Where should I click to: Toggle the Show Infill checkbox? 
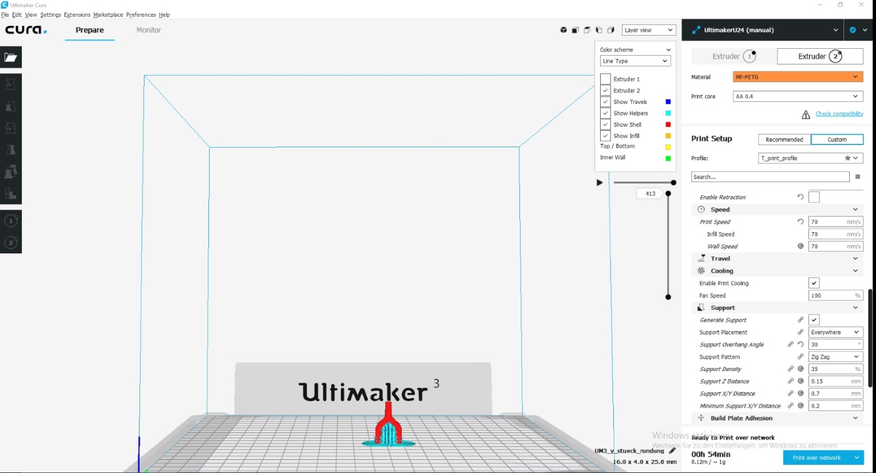point(605,136)
